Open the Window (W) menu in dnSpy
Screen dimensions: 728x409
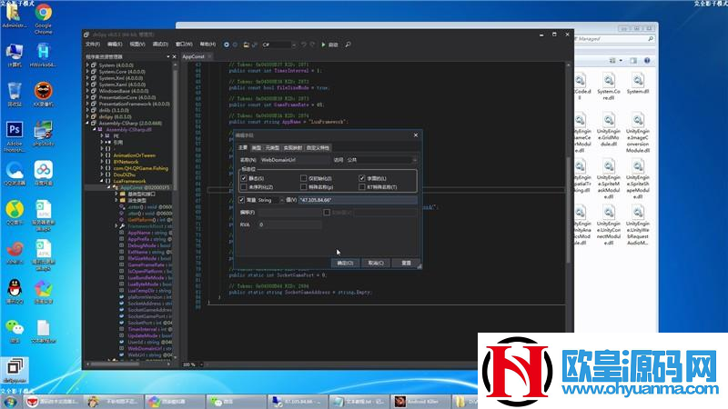point(184,45)
